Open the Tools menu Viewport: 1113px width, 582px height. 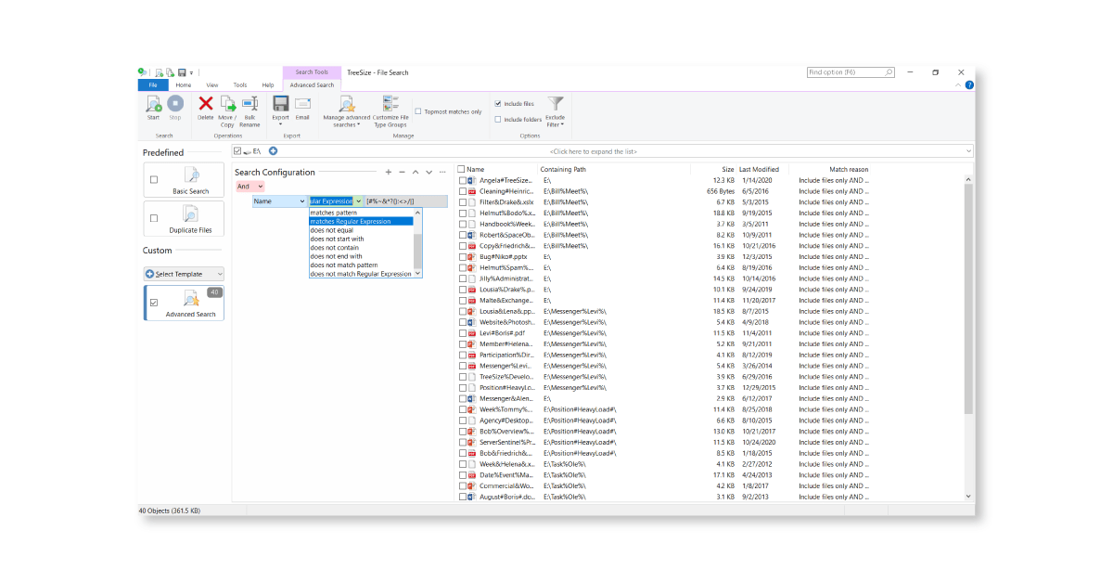[240, 84]
